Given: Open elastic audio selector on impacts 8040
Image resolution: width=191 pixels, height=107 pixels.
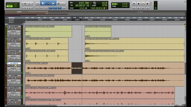Looking at the screenshot, I should point(8,61).
